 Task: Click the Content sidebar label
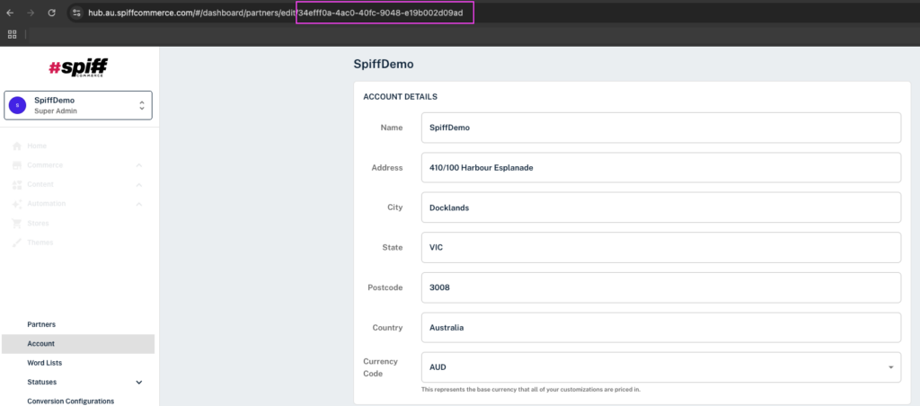tap(40, 184)
